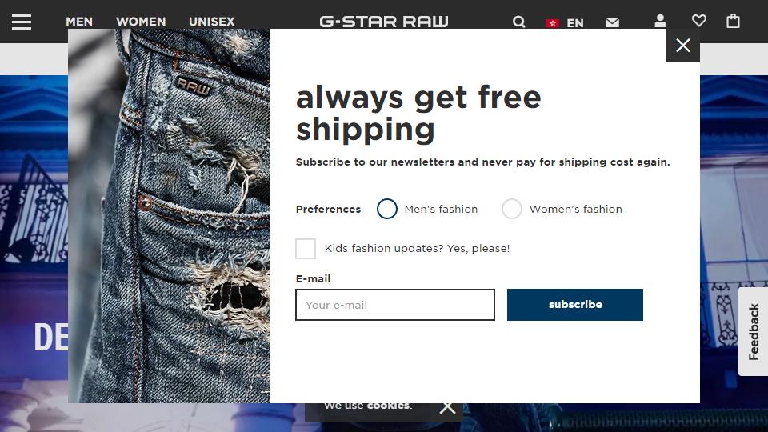This screenshot has height=432, width=768.
Task: Open the newsletter envelope icon
Action: tap(612, 22)
